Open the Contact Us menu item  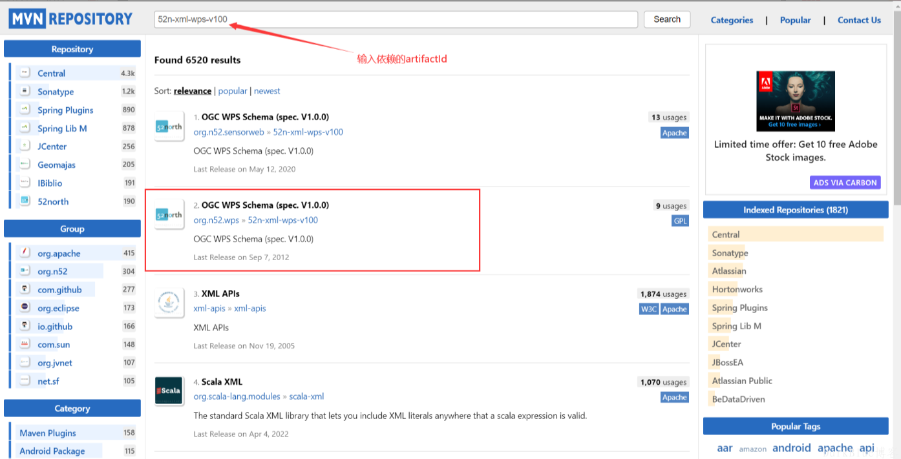[x=859, y=20]
